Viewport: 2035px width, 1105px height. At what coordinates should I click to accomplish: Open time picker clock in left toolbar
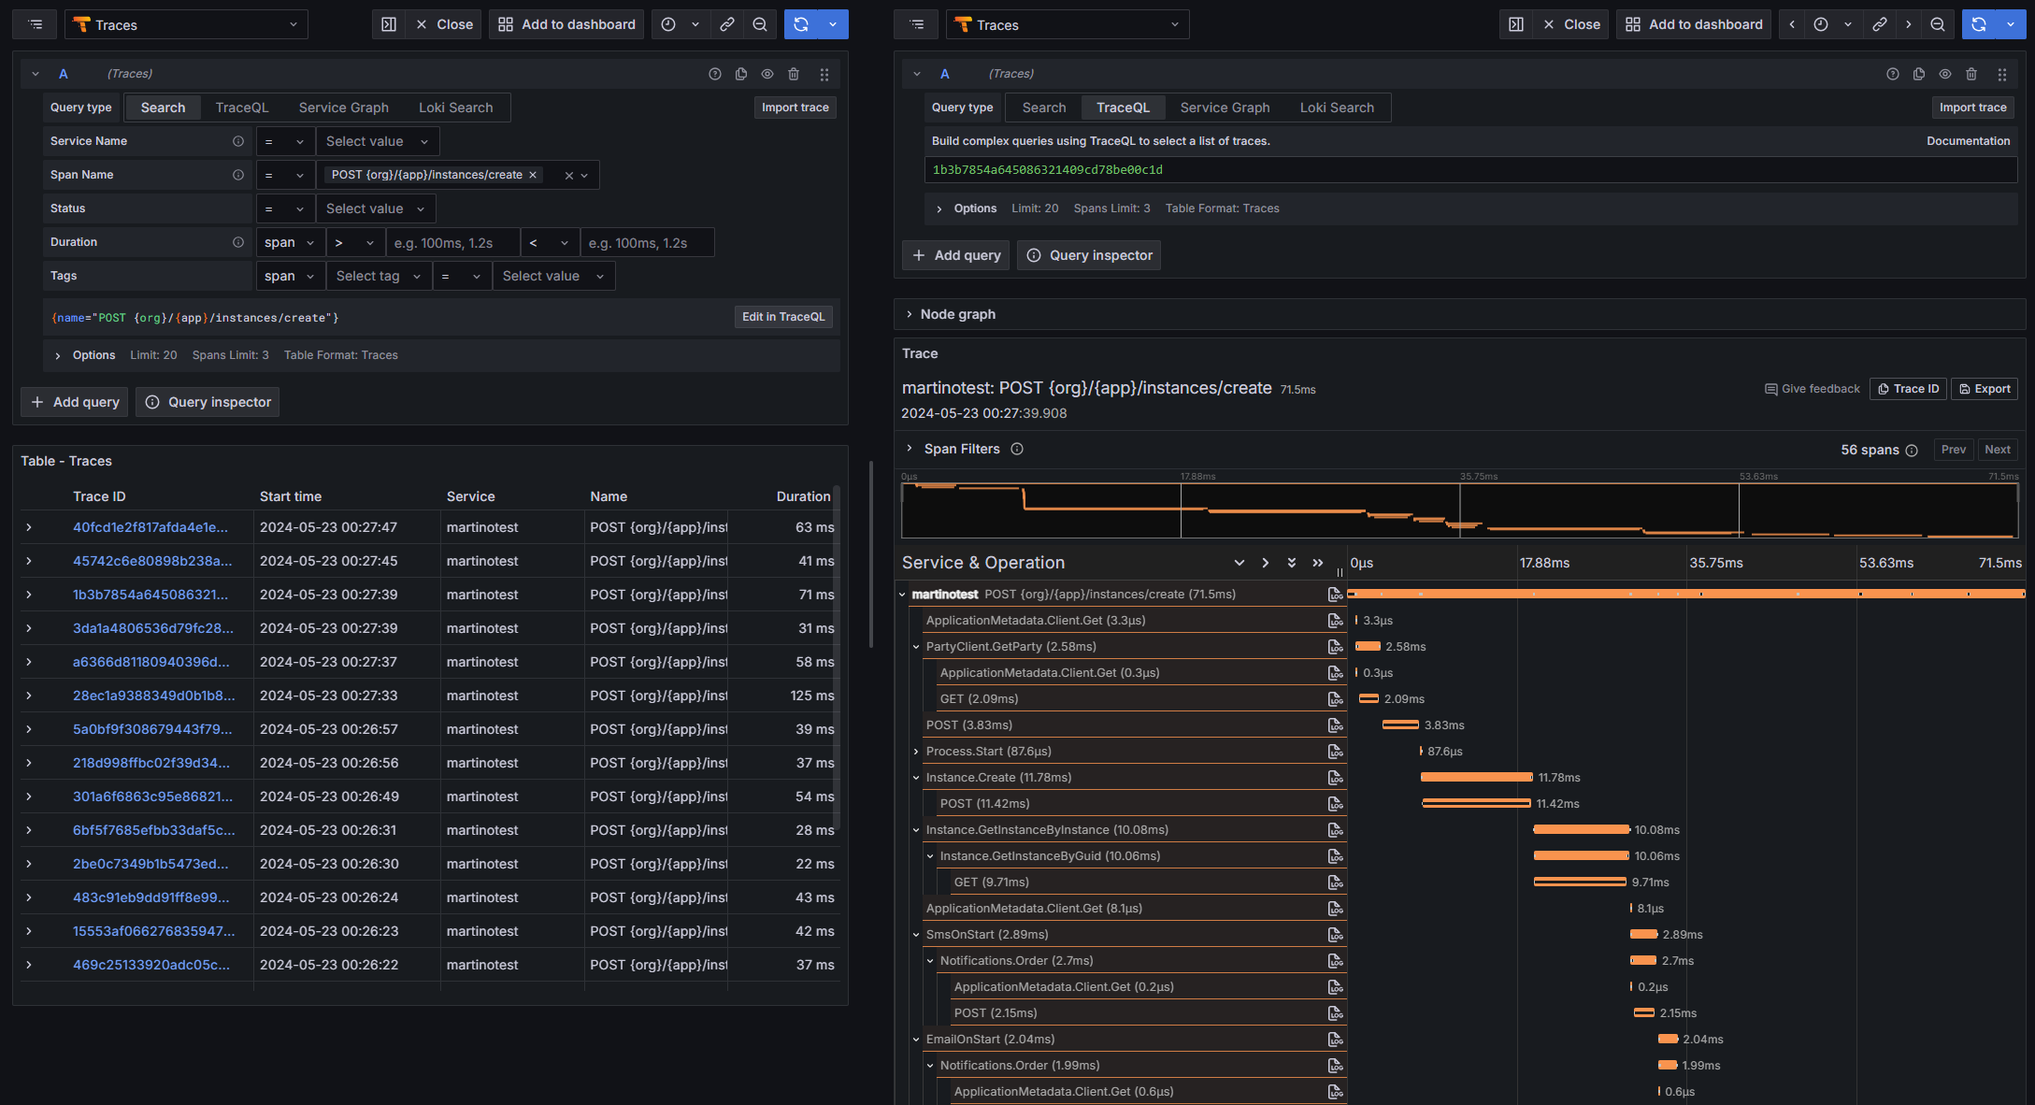point(668,24)
